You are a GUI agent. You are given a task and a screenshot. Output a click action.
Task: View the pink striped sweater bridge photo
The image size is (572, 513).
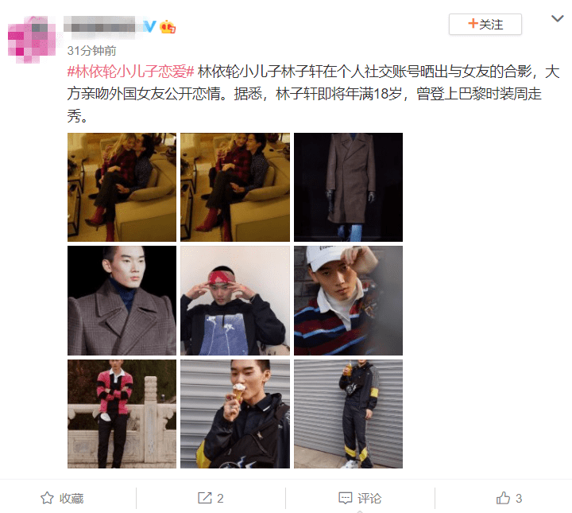122,414
